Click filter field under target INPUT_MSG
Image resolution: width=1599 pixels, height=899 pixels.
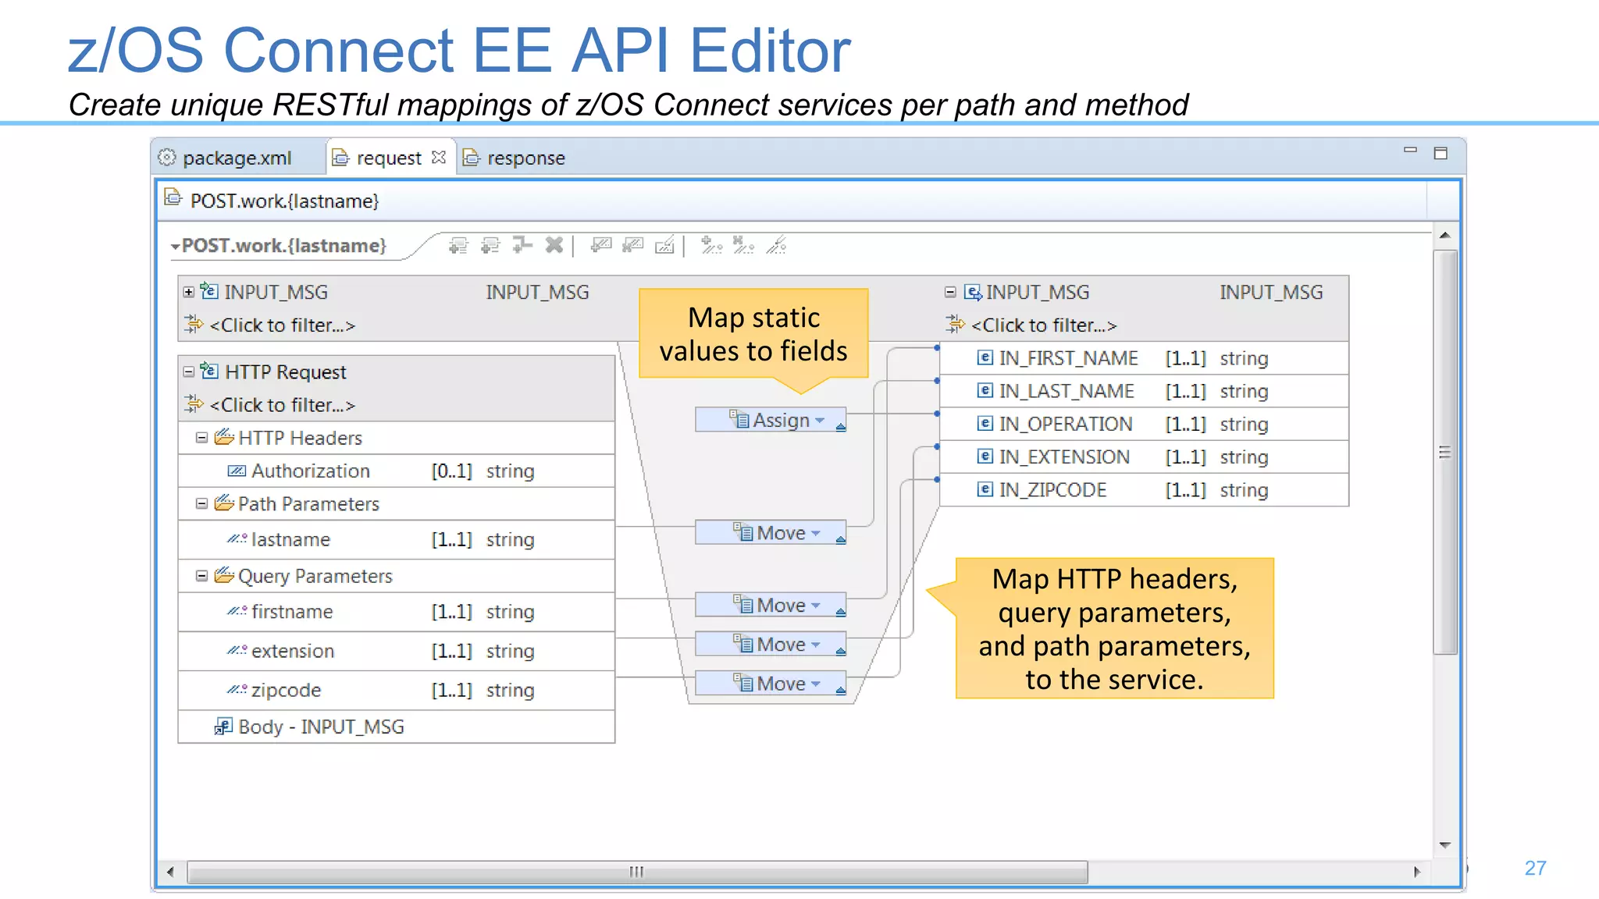pyautogui.click(x=1044, y=325)
